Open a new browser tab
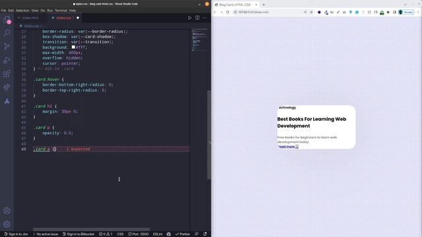 [x=264, y=5]
